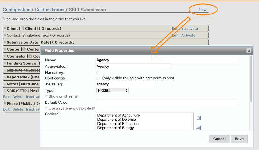The height and width of the screenshot is (150, 259).
Task: Toggle the Show on stream checkbox
Action: pyautogui.click(x=47, y=96)
